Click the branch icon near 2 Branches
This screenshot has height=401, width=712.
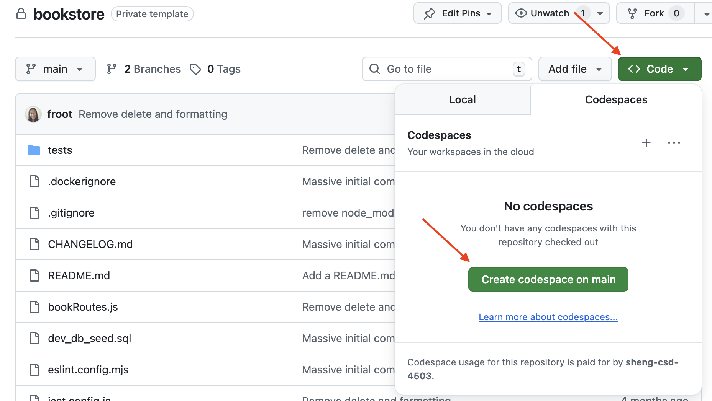[x=112, y=69]
